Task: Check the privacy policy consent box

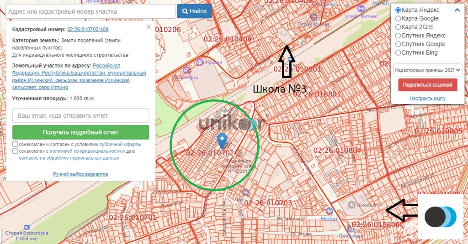Action: (x=15, y=151)
